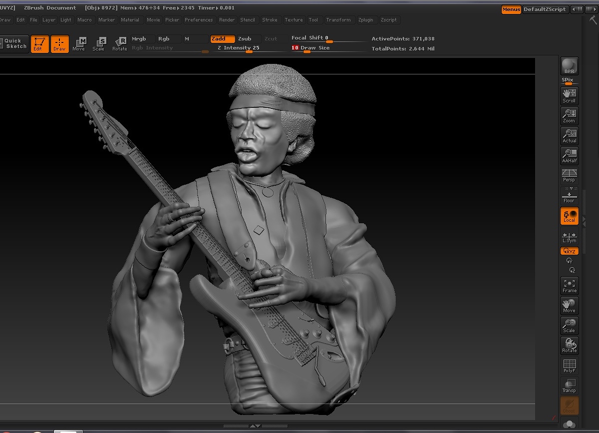599x433 pixels.
Task: Click the hammer icon in top-right corner
Action: tap(593, 20)
